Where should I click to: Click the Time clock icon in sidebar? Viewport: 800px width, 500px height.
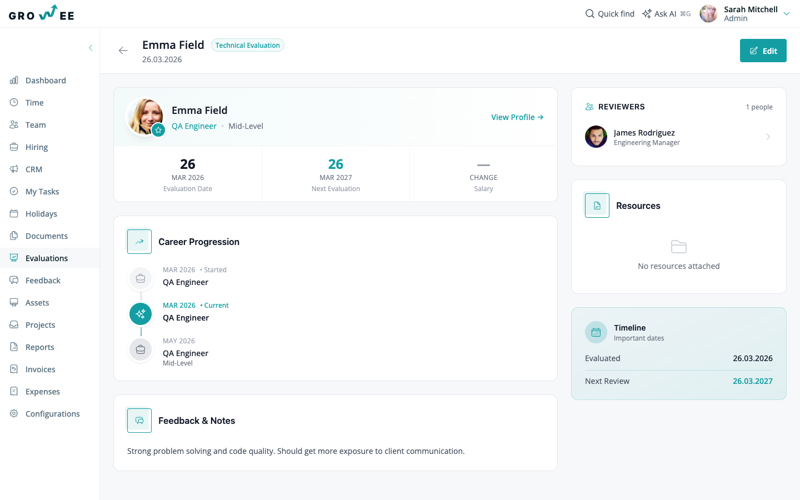coord(14,103)
